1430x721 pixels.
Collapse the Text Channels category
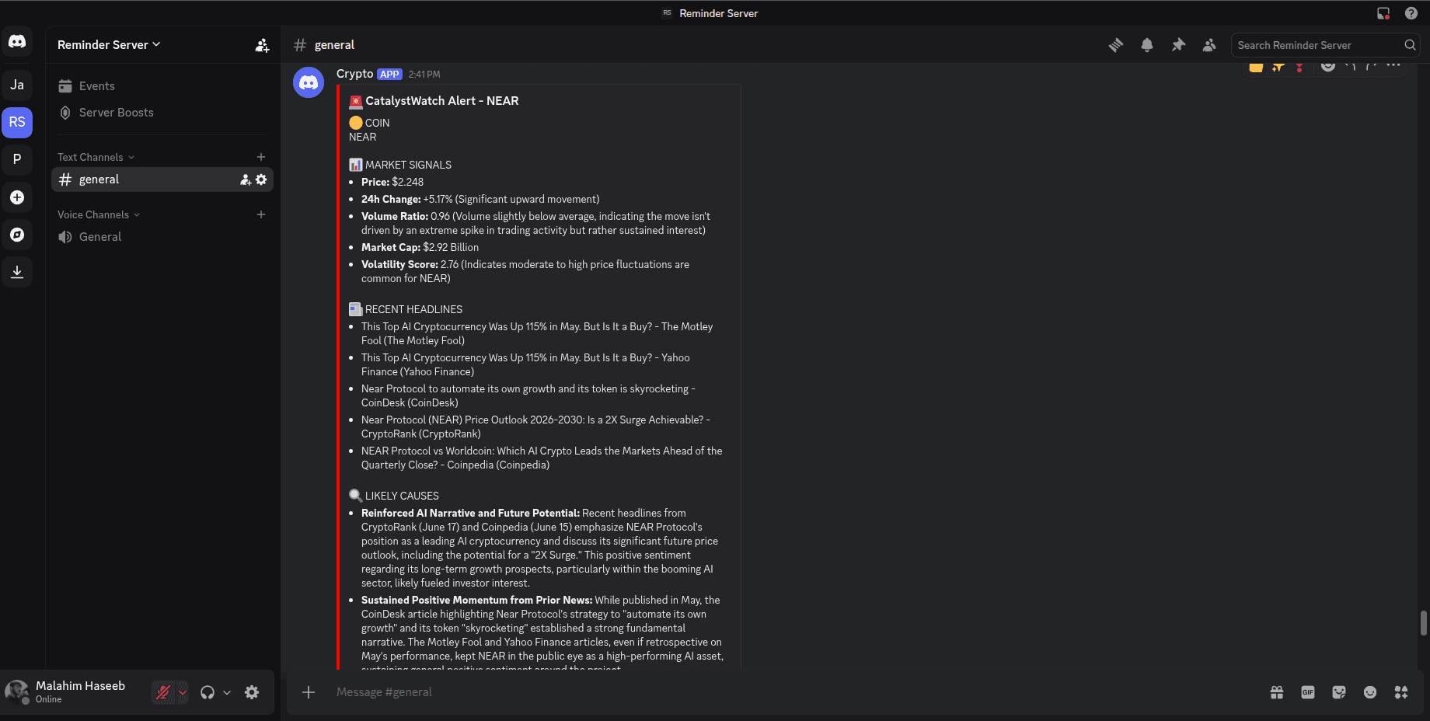[x=96, y=157]
